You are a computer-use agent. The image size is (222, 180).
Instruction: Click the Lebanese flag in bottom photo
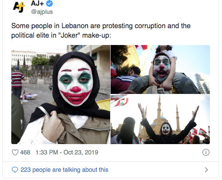(120, 101)
